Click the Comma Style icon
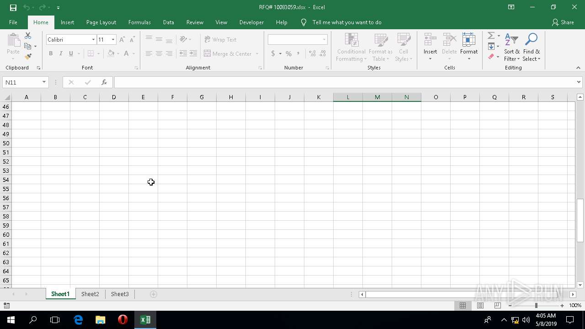The image size is (585, 329). [298, 53]
